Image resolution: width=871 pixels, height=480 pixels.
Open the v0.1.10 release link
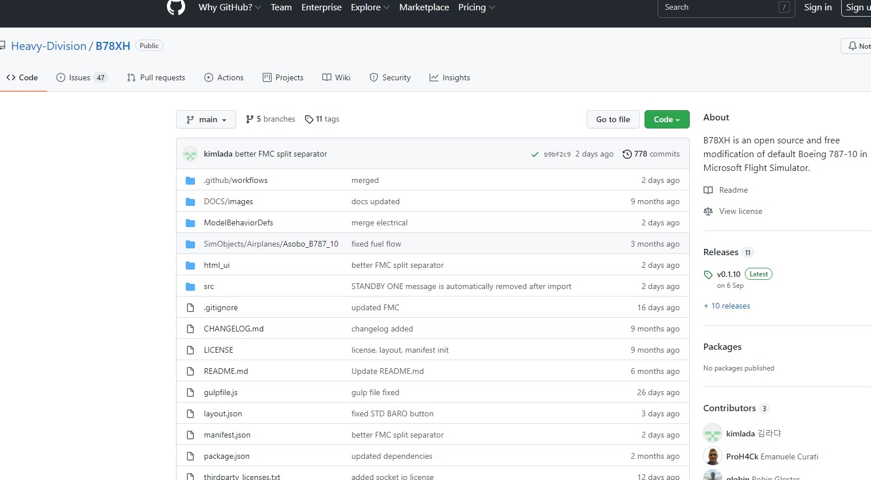[x=728, y=275]
